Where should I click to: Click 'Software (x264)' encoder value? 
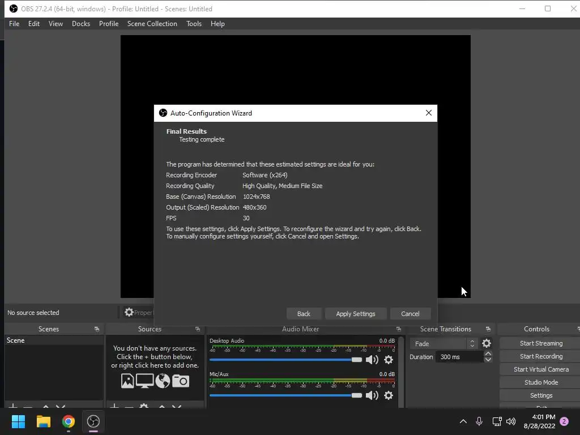pyautogui.click(x=265, y=176)
